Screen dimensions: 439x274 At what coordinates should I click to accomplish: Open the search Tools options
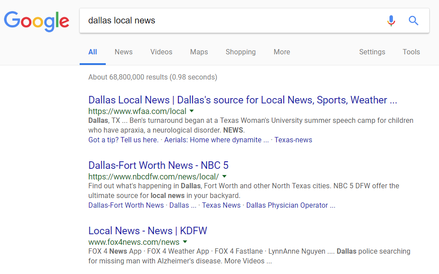411,52
